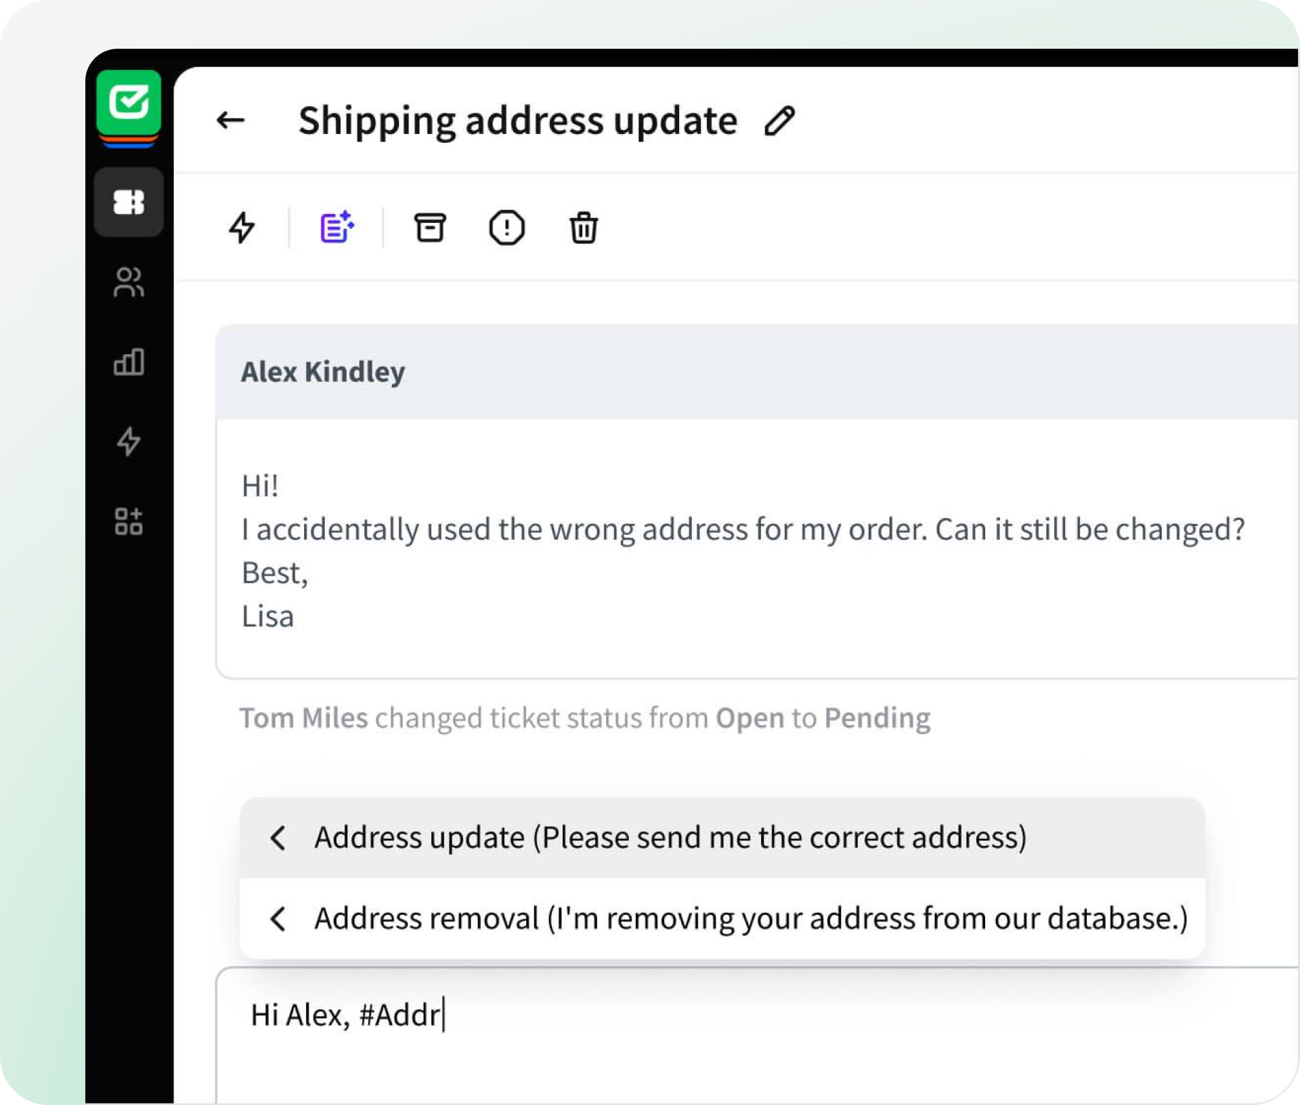The height and width of the screenshot is (1105, 1300).
Task: Open the reports bar chart icon
Action: coord(129,362)
